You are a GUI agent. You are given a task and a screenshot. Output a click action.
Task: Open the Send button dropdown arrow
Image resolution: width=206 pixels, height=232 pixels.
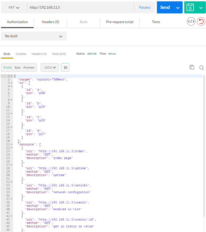click(x=178, y=8)
